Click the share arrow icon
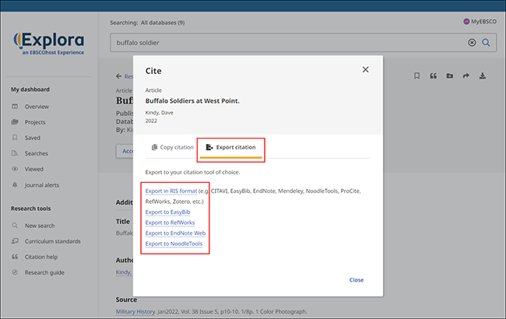Screen dimensions: 506x319 pyautogui.click(x=466, y=75)
